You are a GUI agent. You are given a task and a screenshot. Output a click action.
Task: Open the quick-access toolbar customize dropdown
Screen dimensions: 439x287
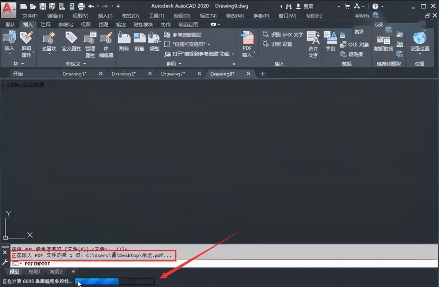[x=118, y=6]
